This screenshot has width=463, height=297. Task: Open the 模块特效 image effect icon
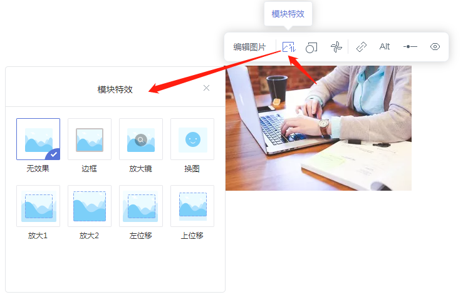coord(289,47)
